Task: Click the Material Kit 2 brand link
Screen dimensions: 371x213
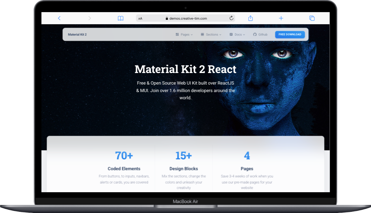Action: [x=77, y=34]
